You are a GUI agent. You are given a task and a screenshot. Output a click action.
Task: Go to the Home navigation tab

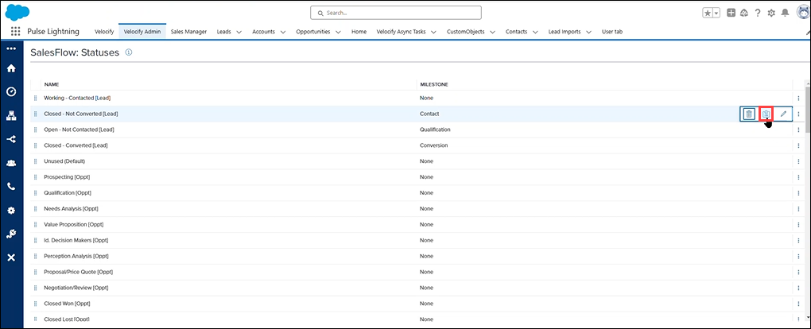[359, 32]
